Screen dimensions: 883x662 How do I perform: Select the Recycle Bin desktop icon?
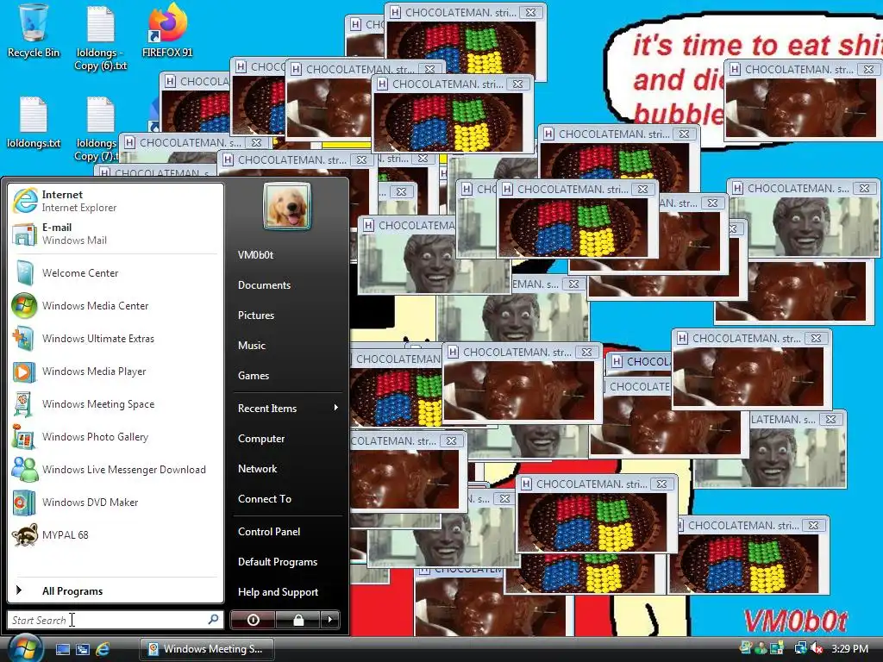[34, 32]
